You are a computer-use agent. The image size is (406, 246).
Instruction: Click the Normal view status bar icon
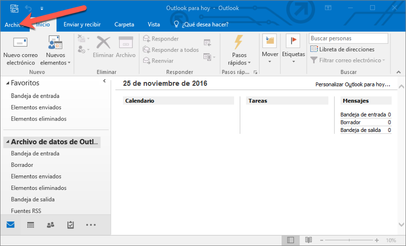coord(291,240)
